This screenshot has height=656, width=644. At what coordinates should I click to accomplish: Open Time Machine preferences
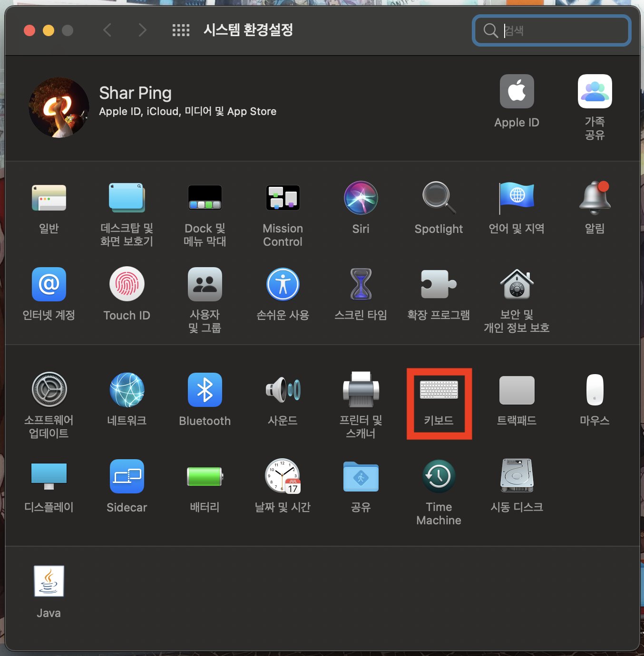tap(439, 476)
